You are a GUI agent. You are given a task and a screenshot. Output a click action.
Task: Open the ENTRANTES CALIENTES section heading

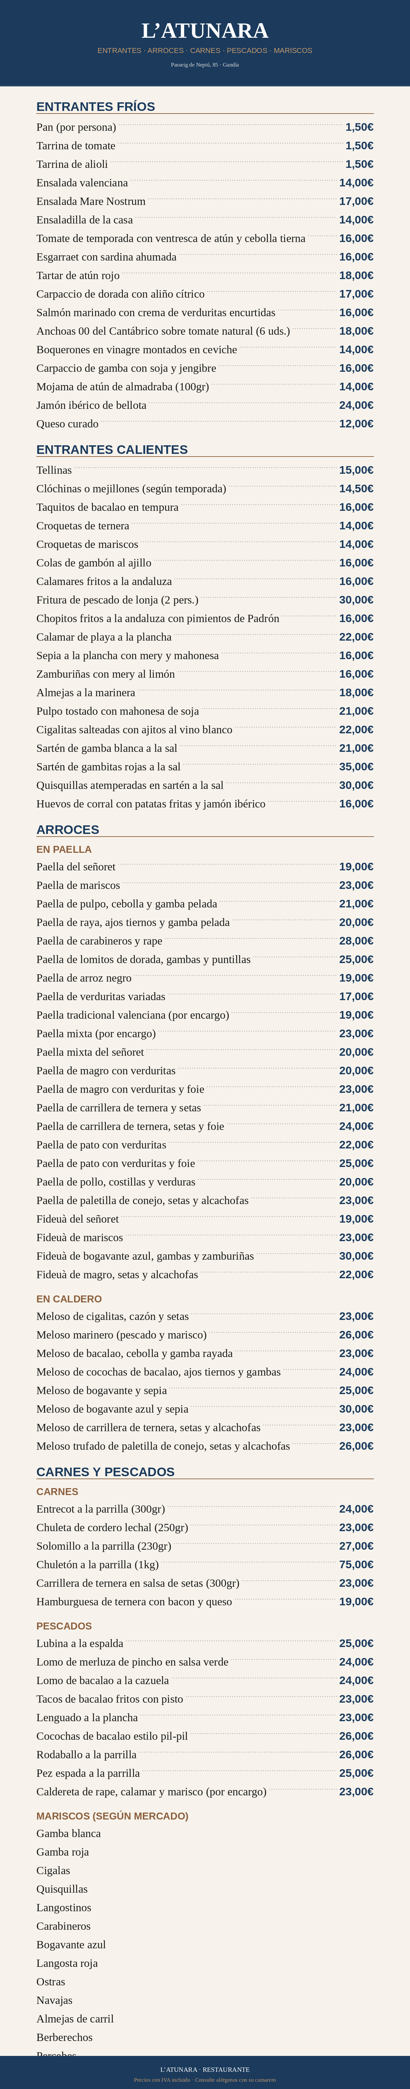pos(112,449)
